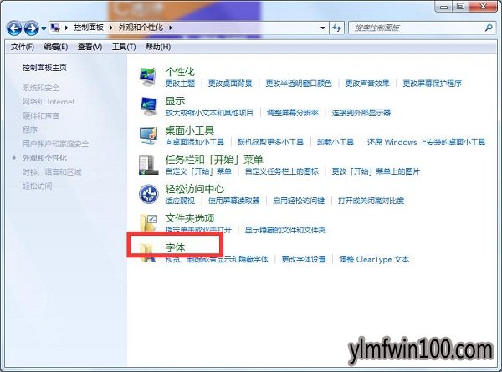
Task: Click the 显示隐藏的文件和文件夹 link
Action: coord(285,230)
